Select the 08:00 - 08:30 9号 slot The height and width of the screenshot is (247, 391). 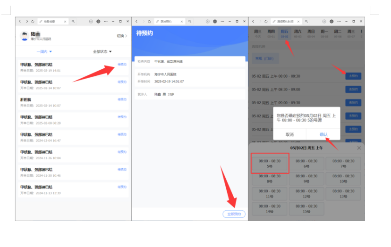tap(306, 179)
